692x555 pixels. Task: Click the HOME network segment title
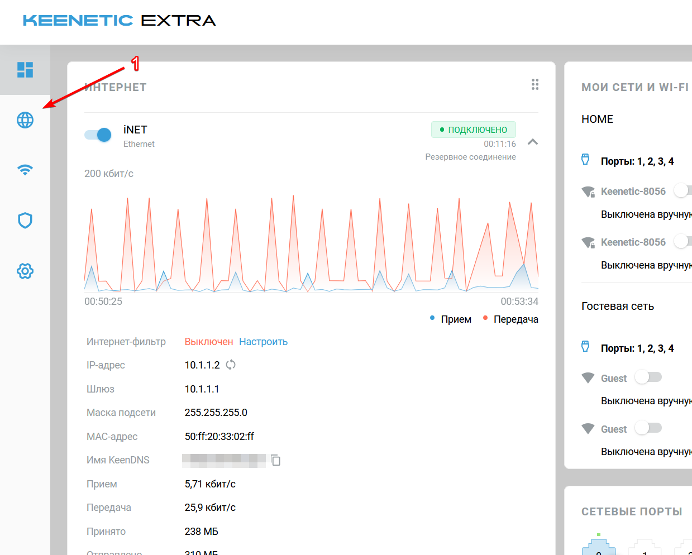point(597,119)
